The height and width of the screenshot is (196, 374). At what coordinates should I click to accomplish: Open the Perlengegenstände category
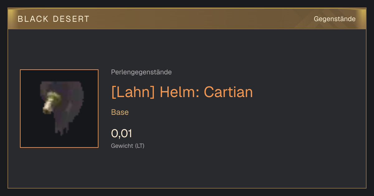tap(141, 72)
